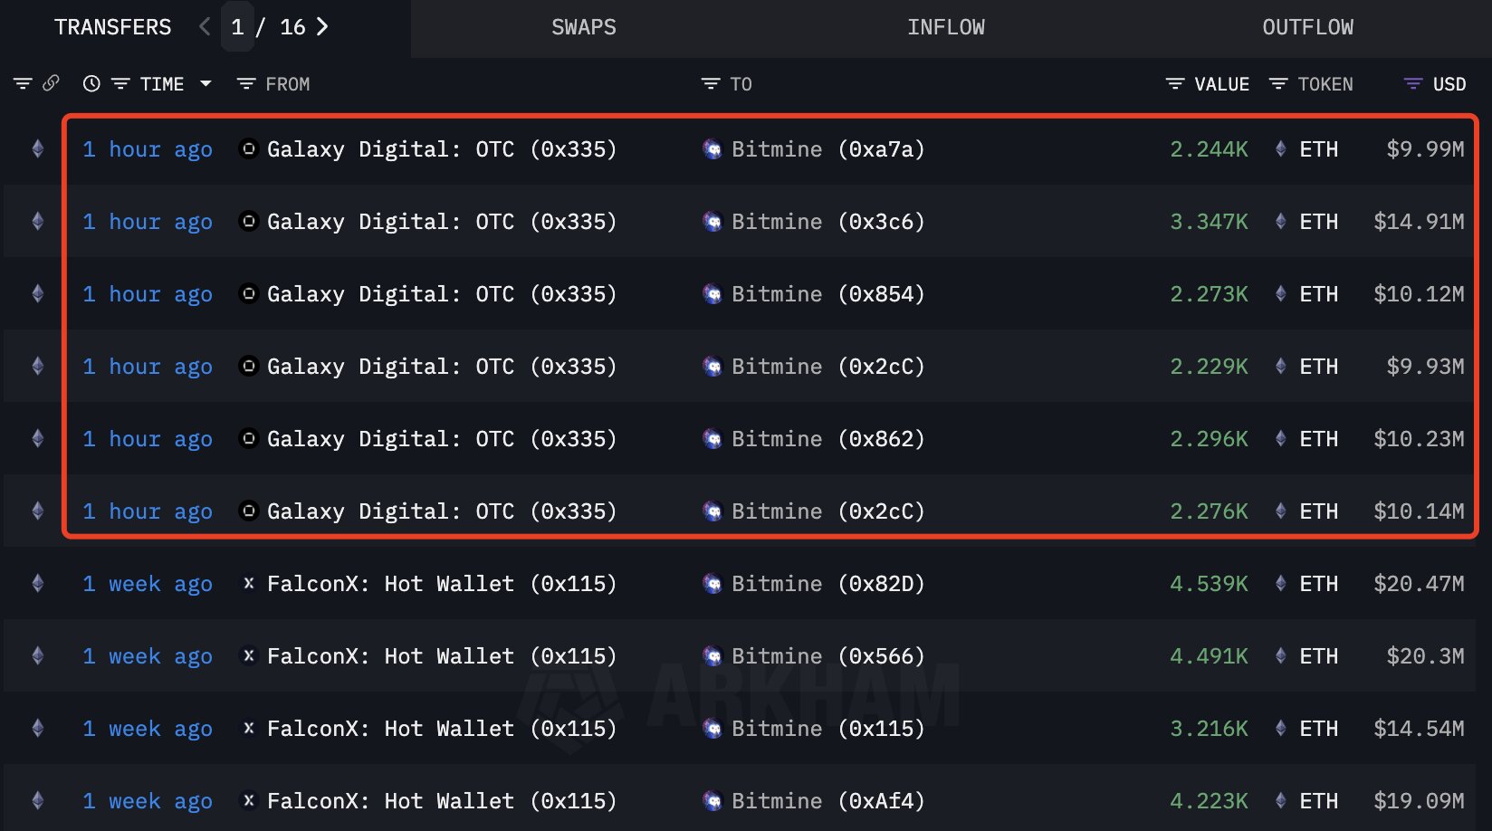Go to next transfers page
The height and width of the screenshot is (831, 1492).
[x=321, y=27]
